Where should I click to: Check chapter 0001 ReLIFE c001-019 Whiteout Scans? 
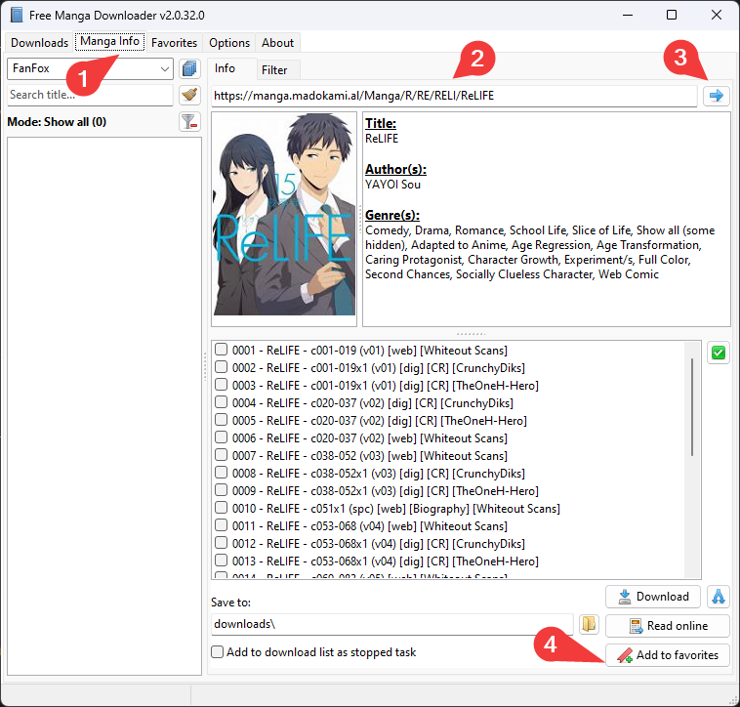click(x=222, y=351)
